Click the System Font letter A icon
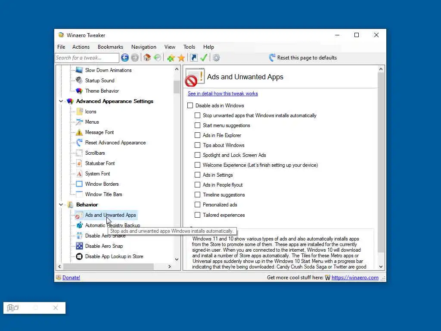This screenshot has width=441, height=331. coord(79,174)
